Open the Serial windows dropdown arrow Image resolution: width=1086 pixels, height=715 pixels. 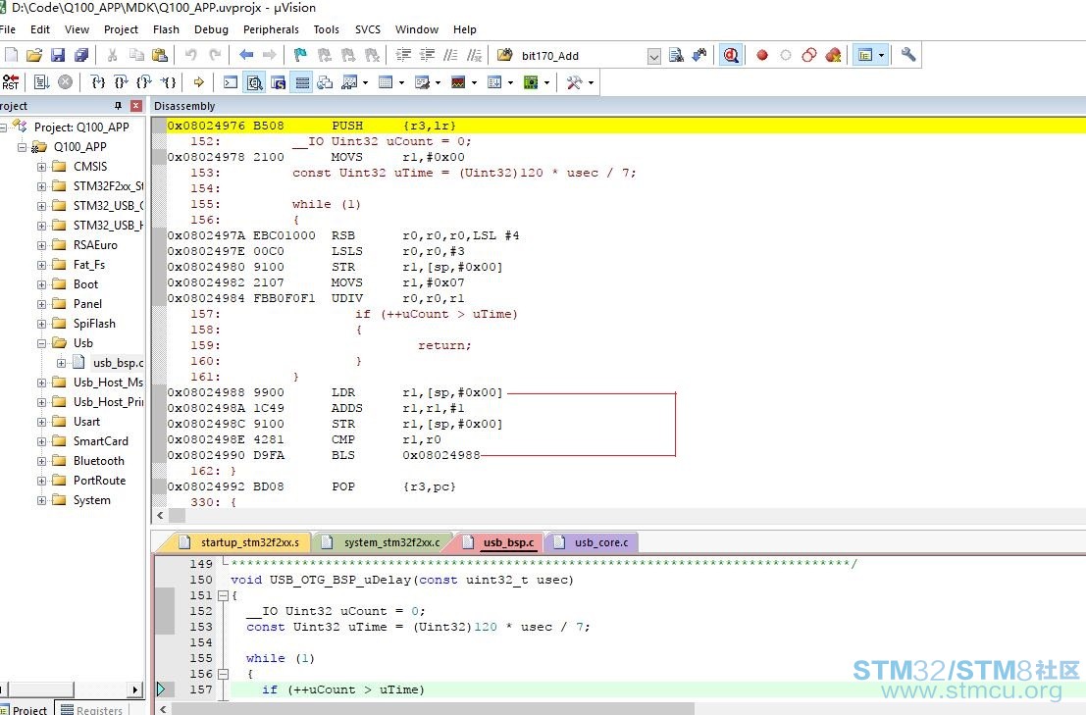438,83
